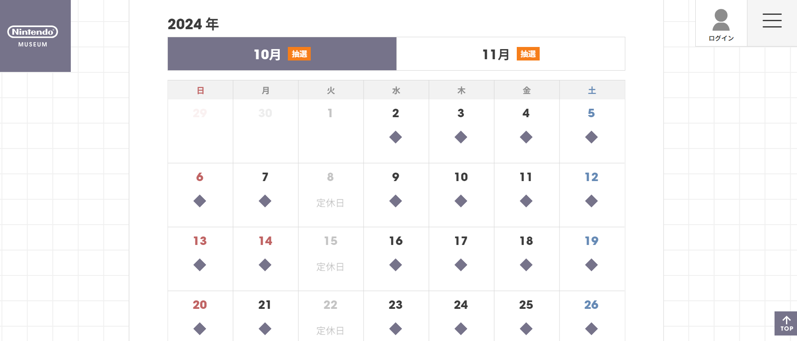Click the Nintendo Museum logo
Image resolution: width=797 pixels, height=341 pixels.
(33, 36)
